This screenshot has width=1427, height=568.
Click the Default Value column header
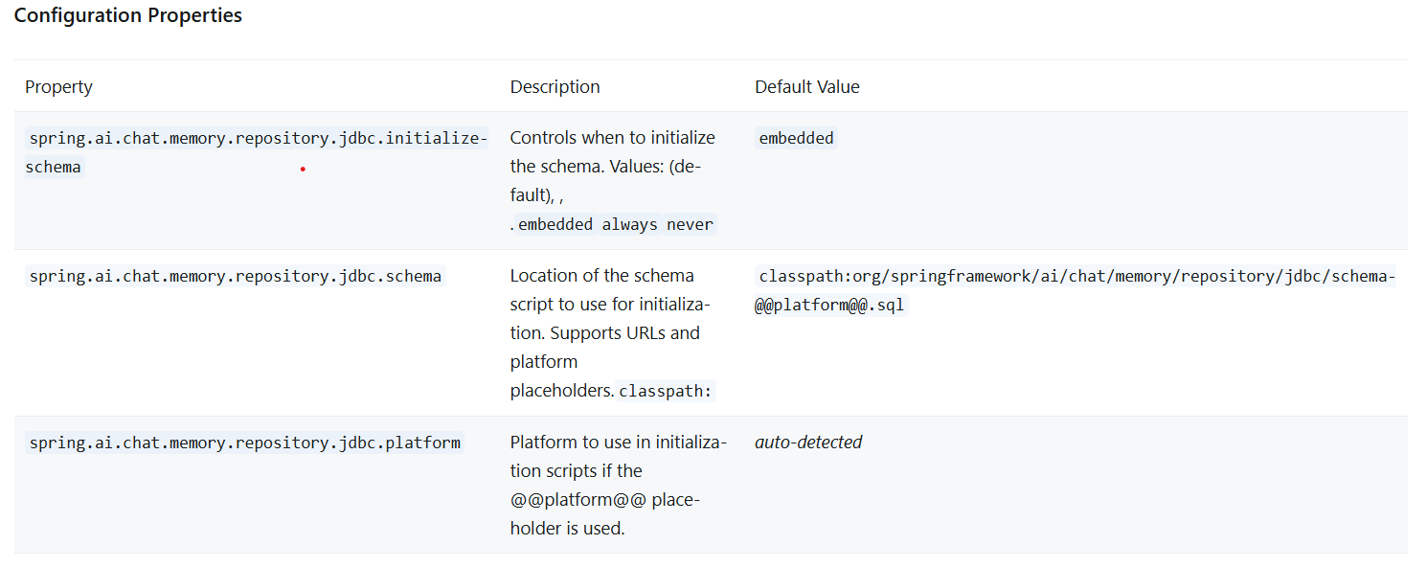[806, 87]
